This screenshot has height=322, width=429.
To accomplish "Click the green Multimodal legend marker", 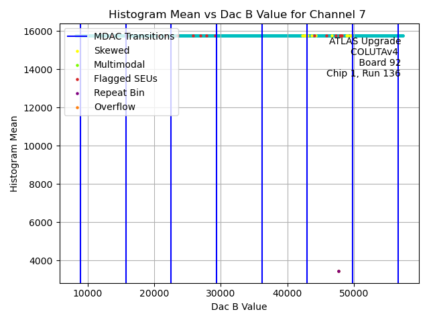I will (x=77, y=65).
